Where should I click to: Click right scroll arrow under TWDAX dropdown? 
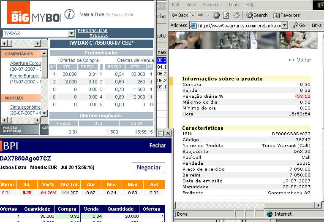(38, 43)
